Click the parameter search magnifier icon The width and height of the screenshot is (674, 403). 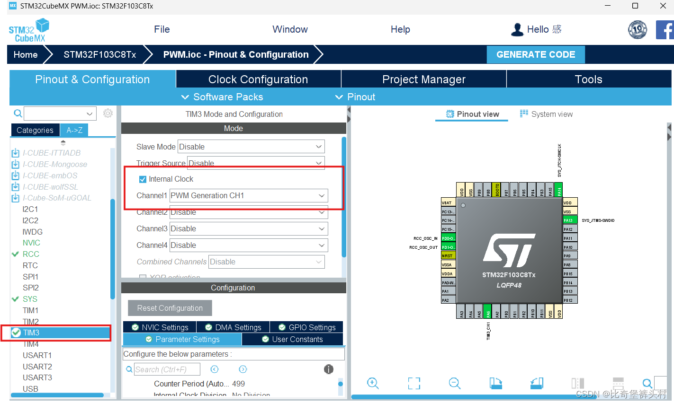(129, 369)
